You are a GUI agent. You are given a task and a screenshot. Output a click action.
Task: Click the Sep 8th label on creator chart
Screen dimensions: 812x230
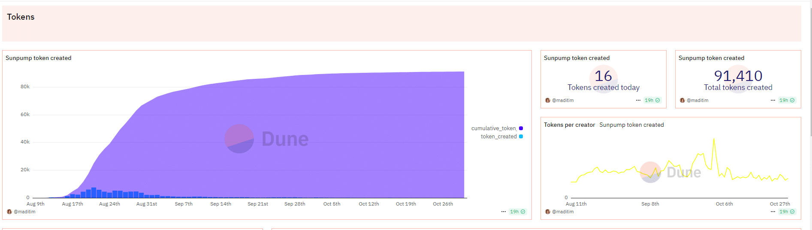click(x=650, y=204)
